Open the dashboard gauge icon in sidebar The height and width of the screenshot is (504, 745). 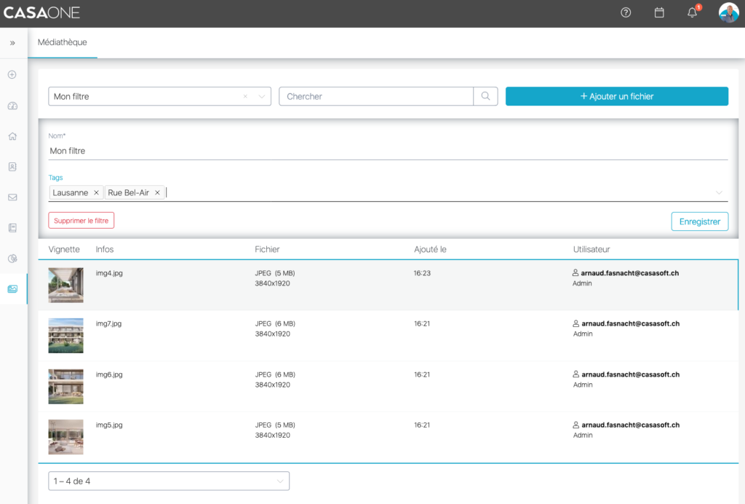pyautogui.click(x=12, y=106)
